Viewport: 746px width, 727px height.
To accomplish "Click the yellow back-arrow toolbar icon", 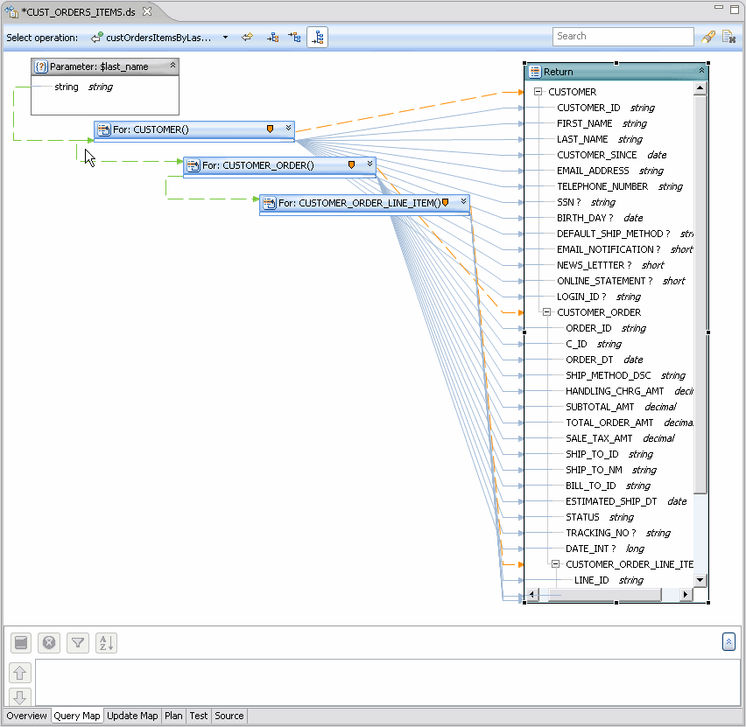I will pyautogui.click(x=248, y=38).
